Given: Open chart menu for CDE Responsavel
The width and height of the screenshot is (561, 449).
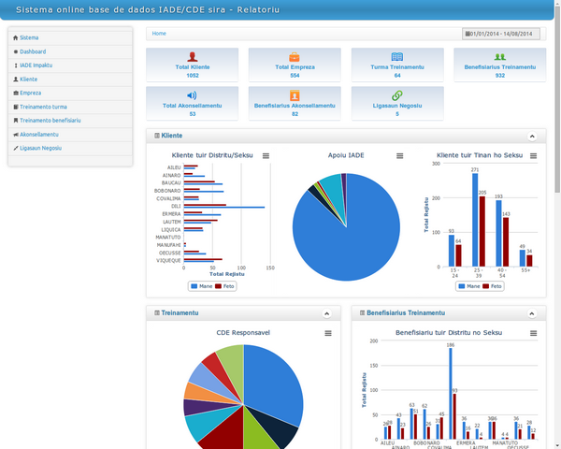Looking at the screenshot, I should (328, 333).
